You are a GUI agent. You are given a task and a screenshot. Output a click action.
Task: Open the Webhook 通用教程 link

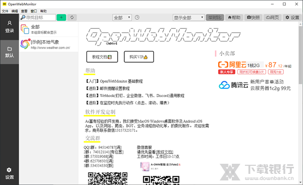pos(135,96)
